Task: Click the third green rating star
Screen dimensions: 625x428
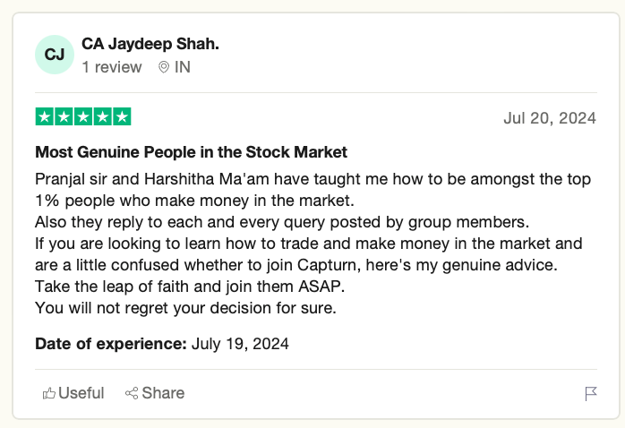Action: coord(83,116)
